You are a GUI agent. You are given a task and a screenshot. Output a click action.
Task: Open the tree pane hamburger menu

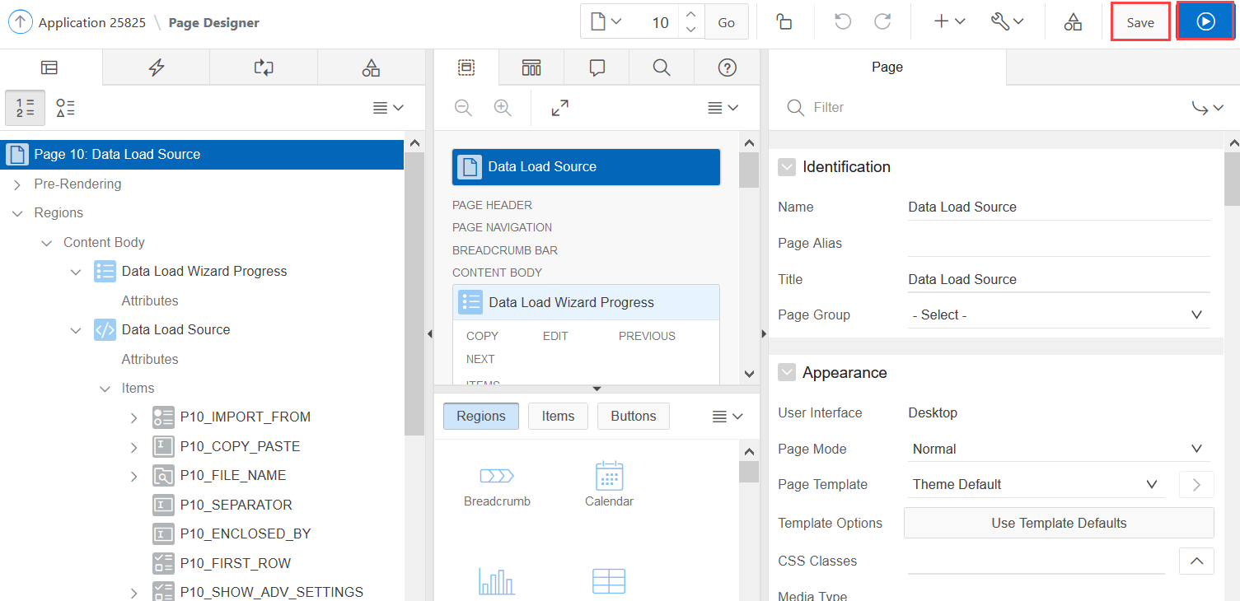pos(388,107)
